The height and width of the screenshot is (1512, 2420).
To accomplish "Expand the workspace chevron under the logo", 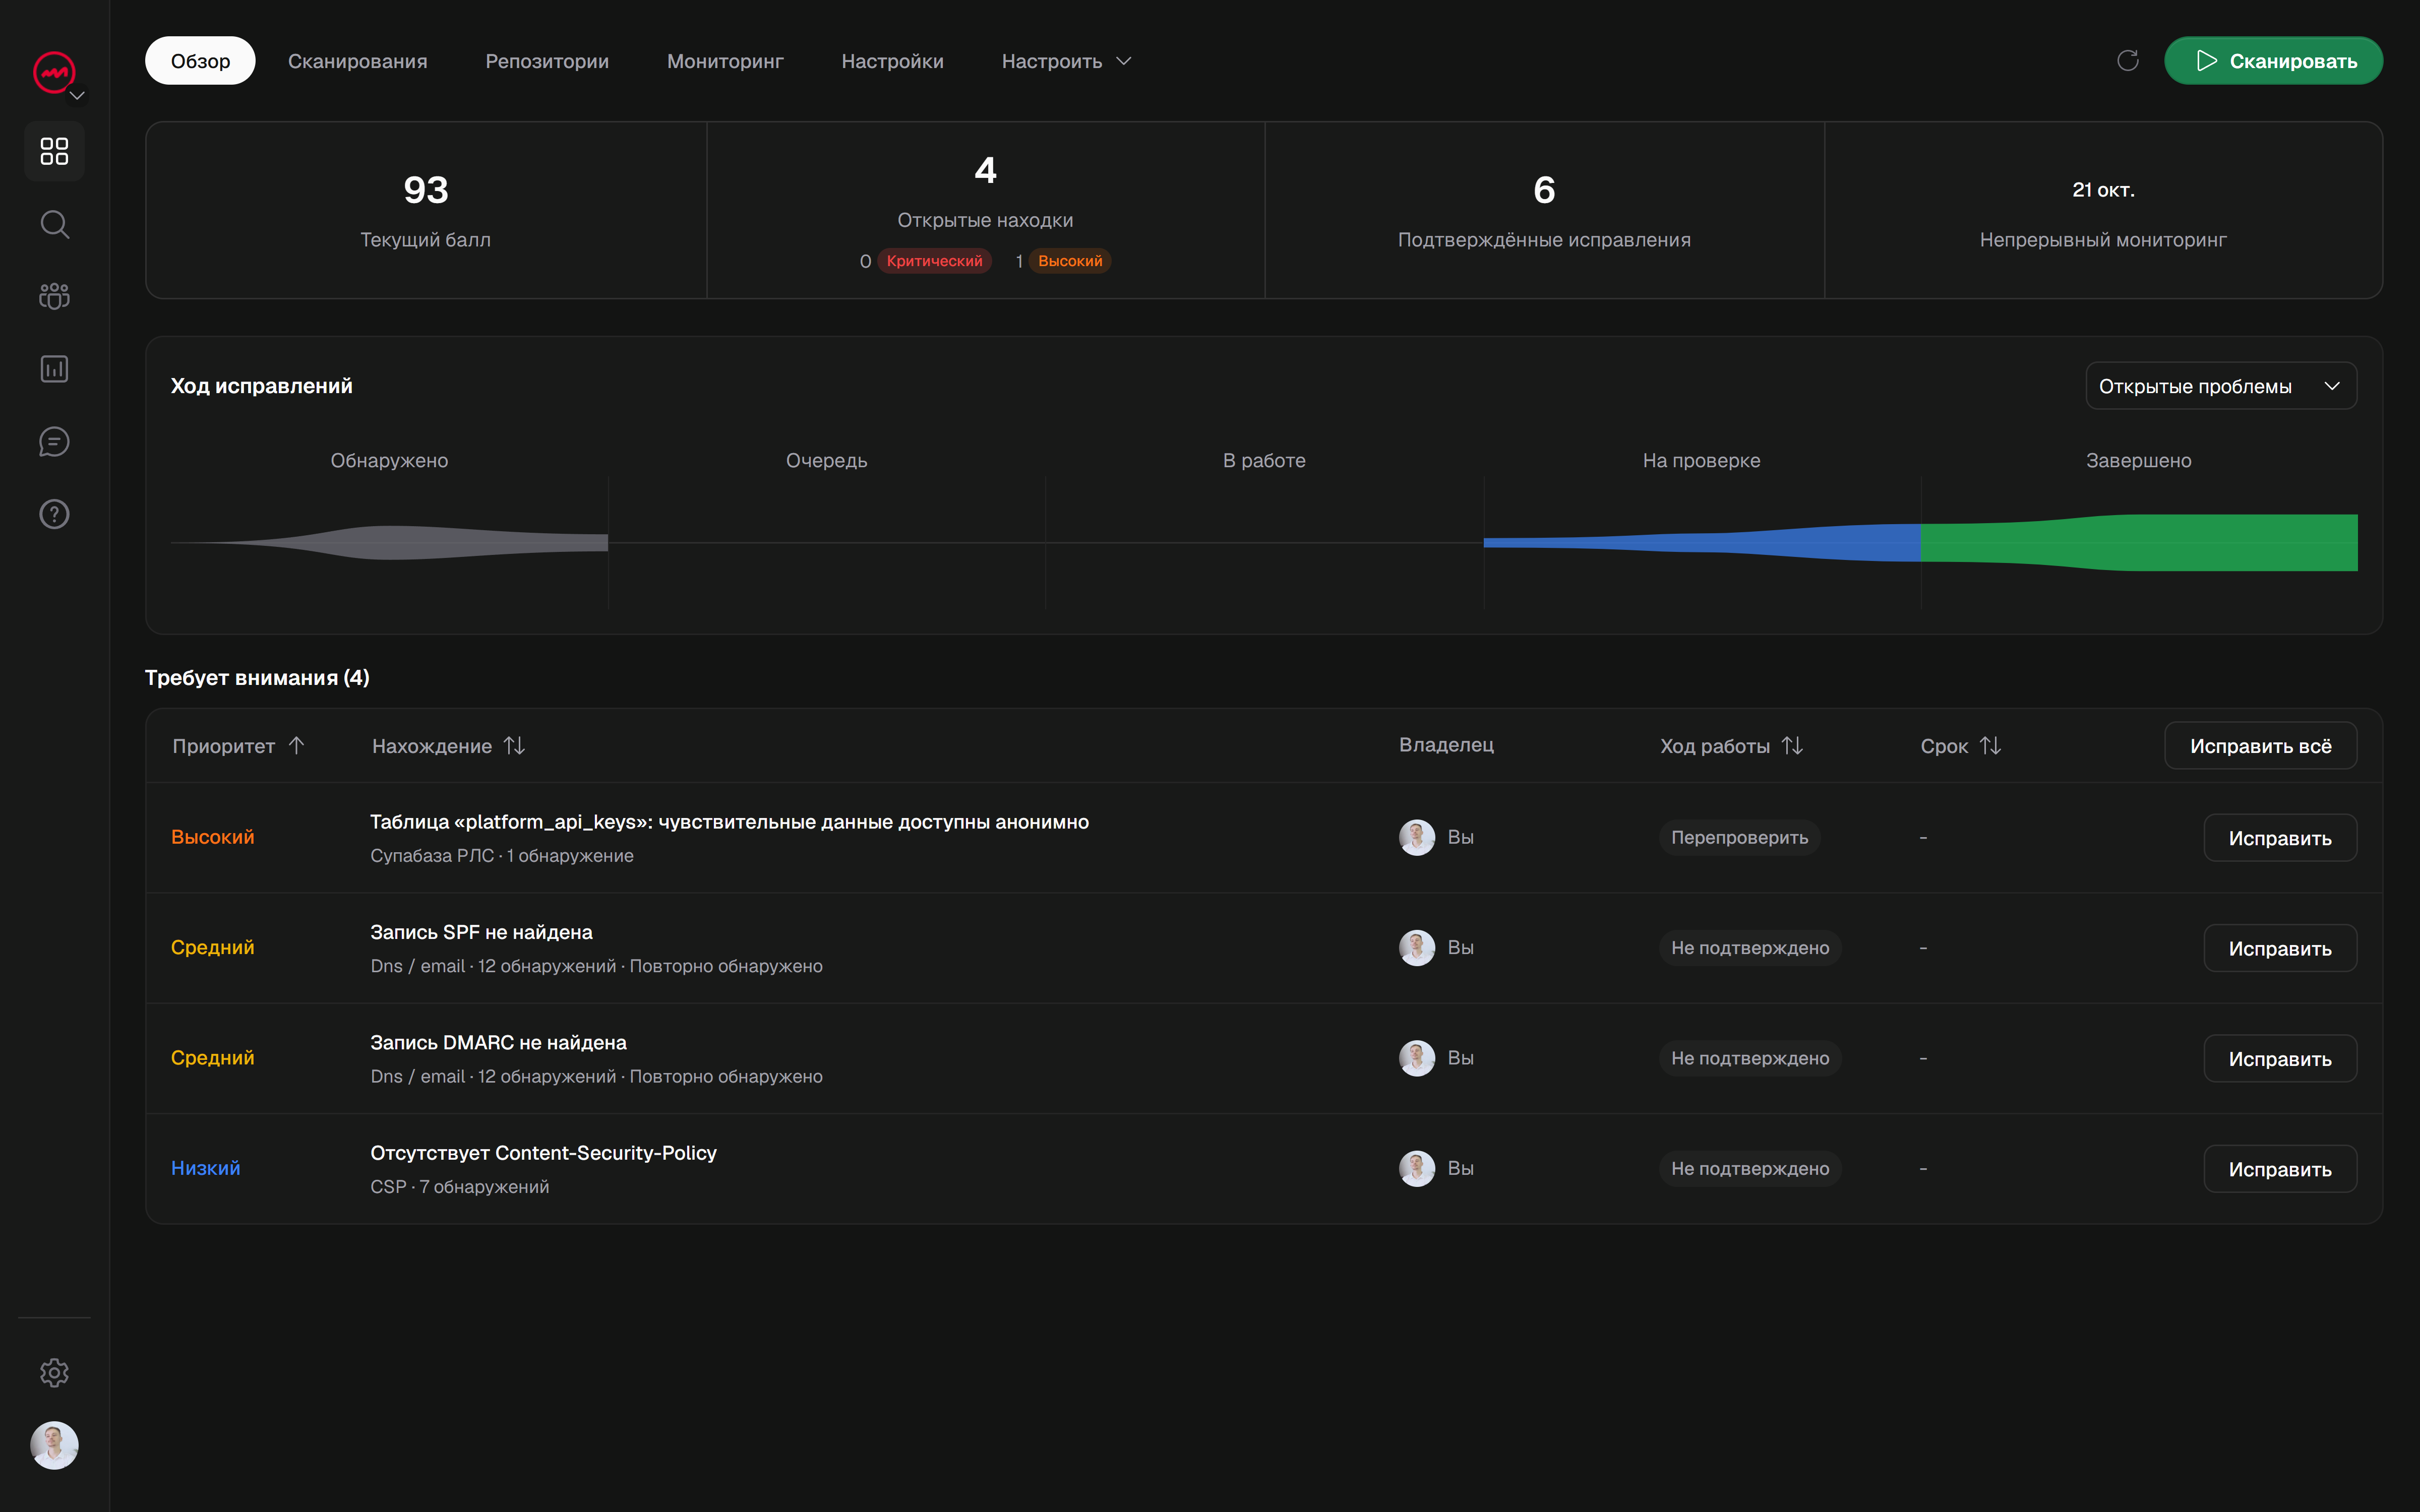I will [77, 96].
